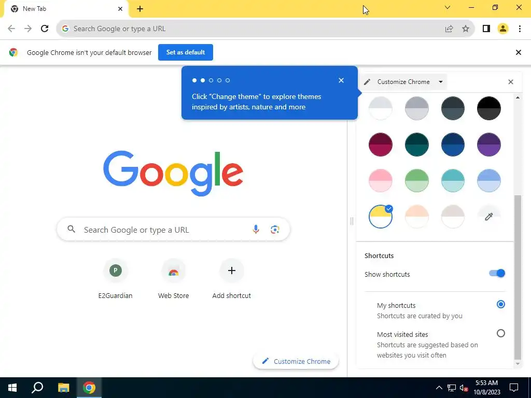Click the network icon in system tray
Screen dimensions: 531x398
tap(452, 388)
